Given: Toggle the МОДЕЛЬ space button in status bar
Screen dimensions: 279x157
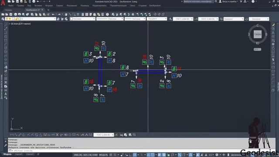Looking at the screenshot, I should (x=103, y=155).
